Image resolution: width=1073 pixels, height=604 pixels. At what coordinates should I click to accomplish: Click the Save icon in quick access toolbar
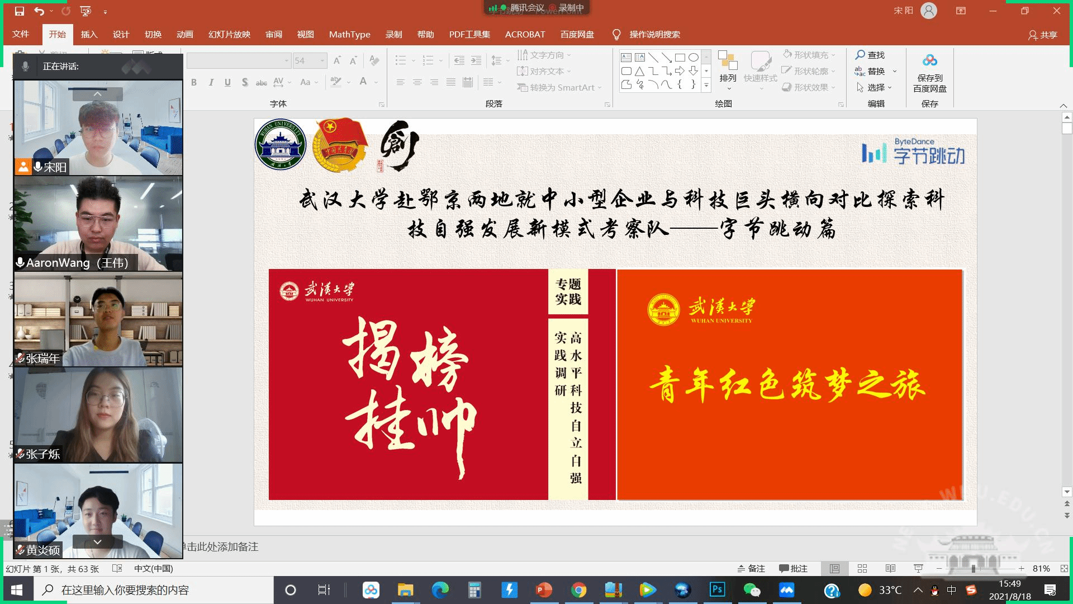click(20, 11)
